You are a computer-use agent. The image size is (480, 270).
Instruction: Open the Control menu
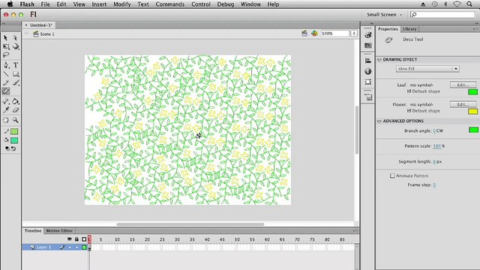[201, 4]
